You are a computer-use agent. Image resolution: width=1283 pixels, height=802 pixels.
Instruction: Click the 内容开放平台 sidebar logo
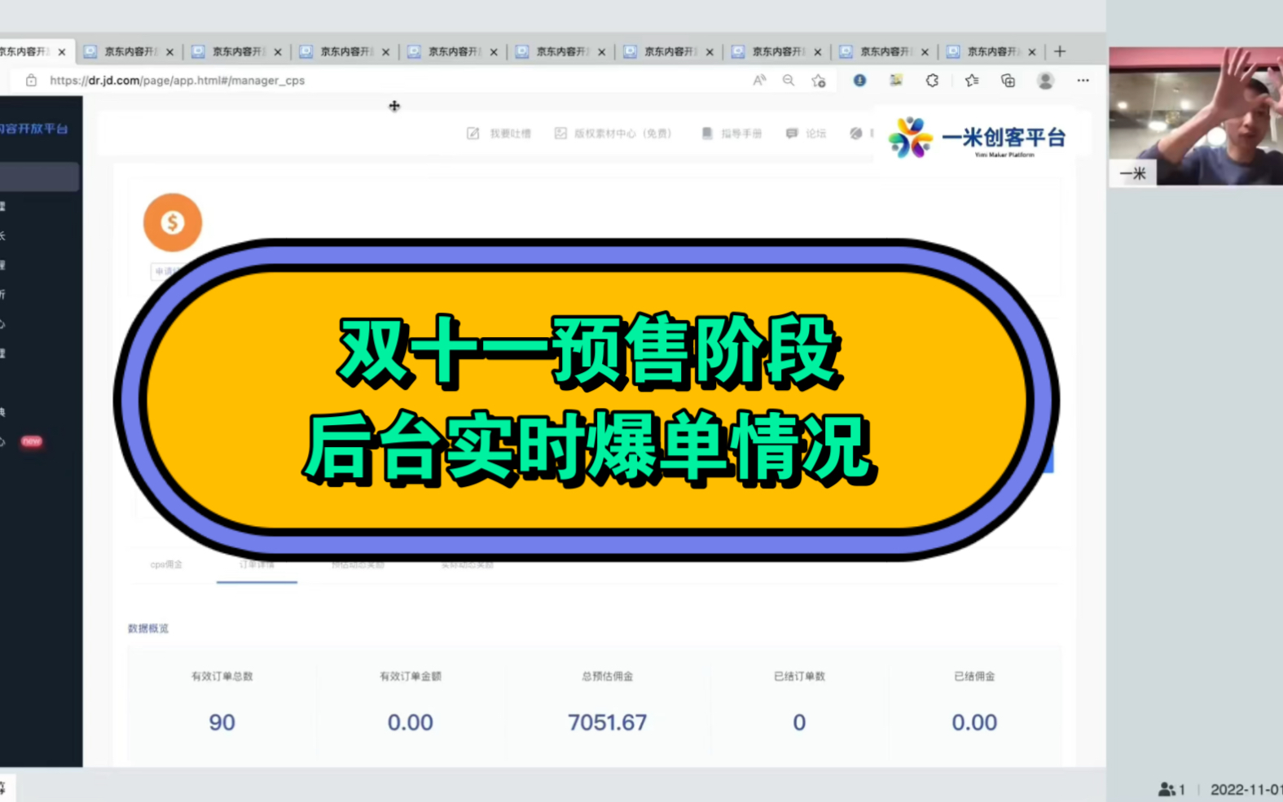pos(34,129)
